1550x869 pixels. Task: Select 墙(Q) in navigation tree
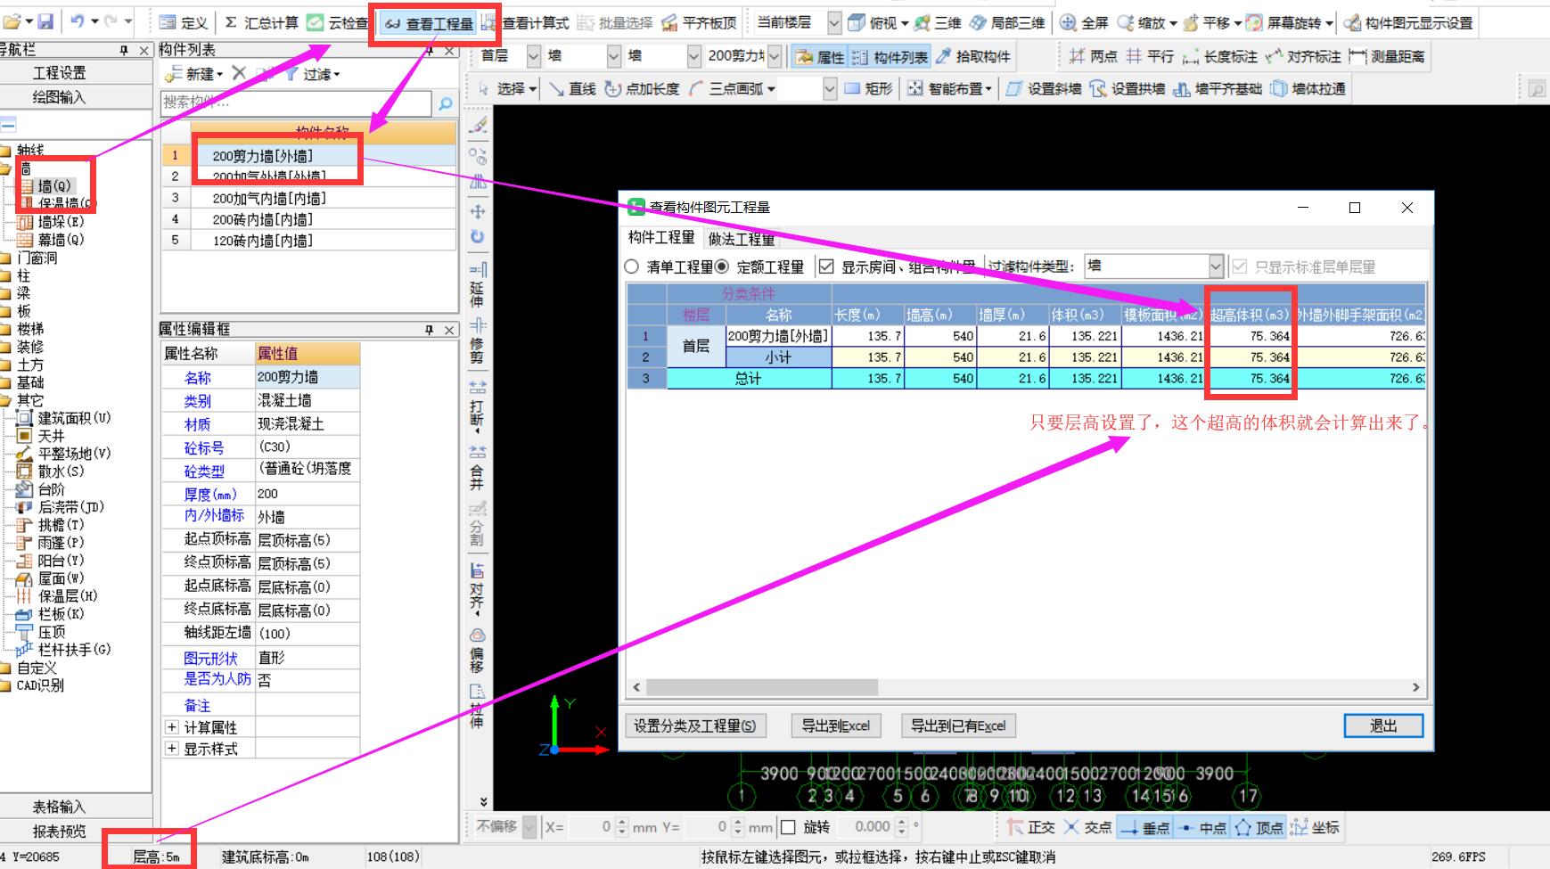(53, 185)
